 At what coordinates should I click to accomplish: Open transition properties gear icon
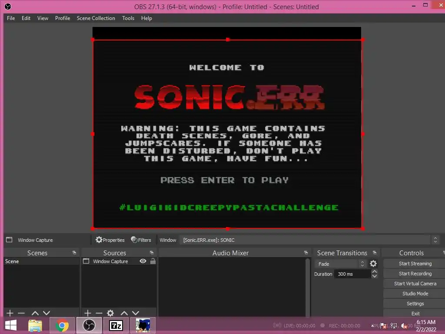(373, 264)
